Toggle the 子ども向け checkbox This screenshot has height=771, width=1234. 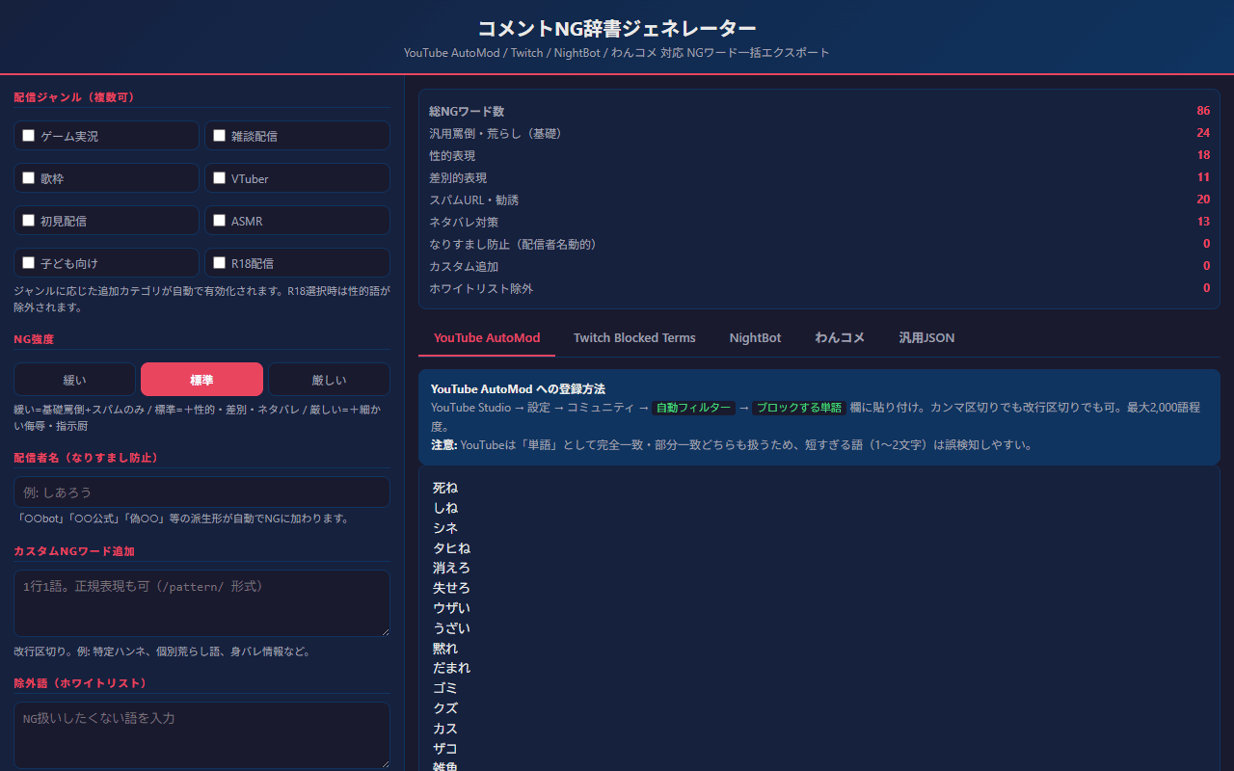pos(29,263)
